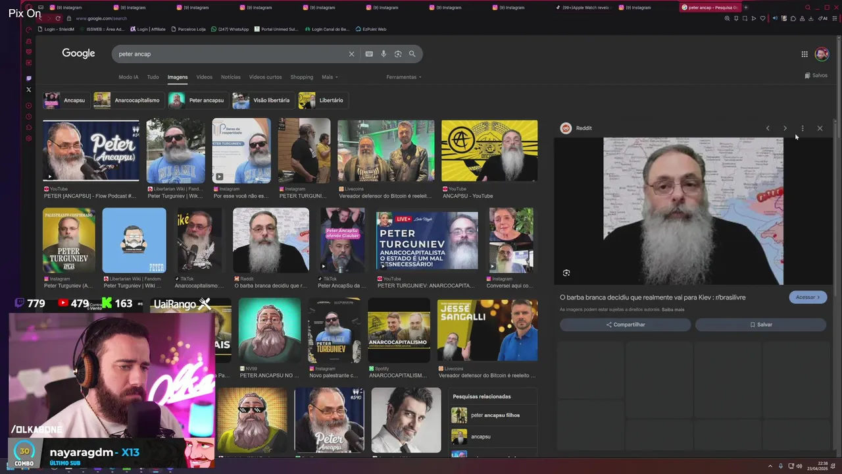Click the tab sound speaker icon
This screenshot has height=474, width=842.
point(775,18)
